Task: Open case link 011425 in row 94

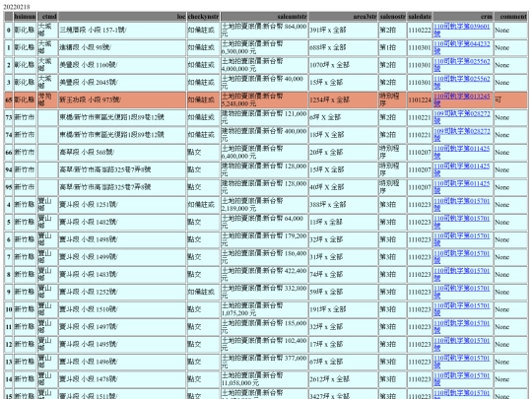Action: click(462, 169)
